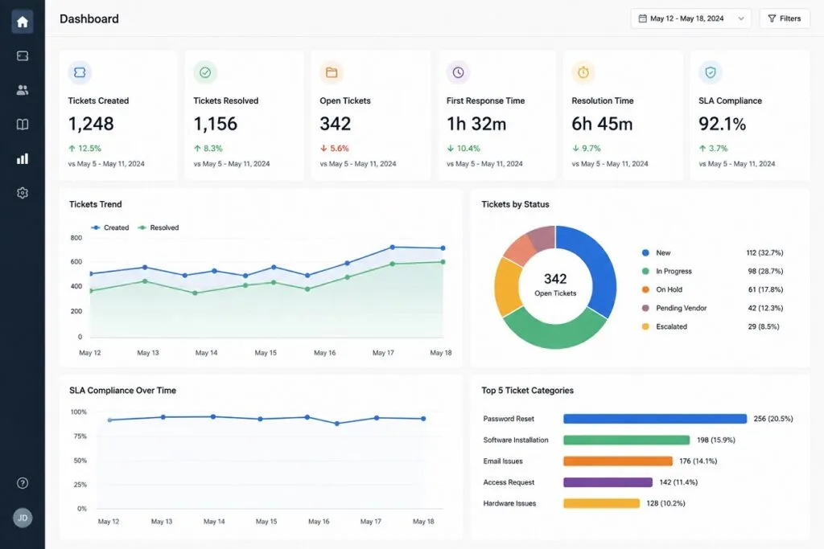The image size is (824, 549).
Task: Toggle New status in donut legend
Action: click(657, 253)
